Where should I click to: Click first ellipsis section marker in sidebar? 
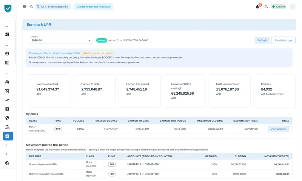pos(6,26)
